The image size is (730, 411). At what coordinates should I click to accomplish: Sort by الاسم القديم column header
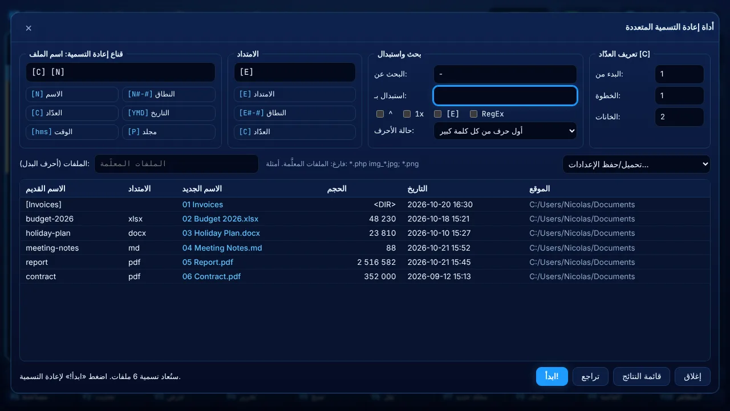point(46,189)
